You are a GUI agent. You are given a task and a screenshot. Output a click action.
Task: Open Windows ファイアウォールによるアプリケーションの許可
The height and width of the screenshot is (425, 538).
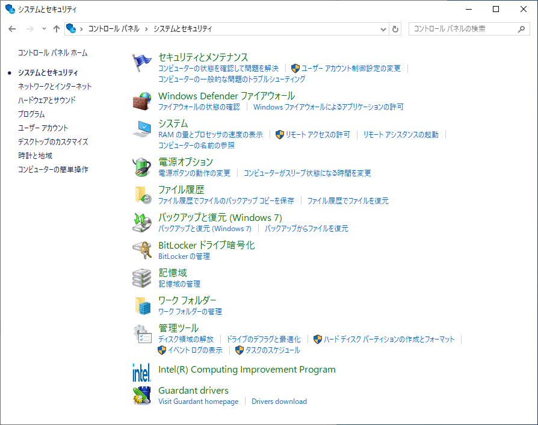coord(329,107)
